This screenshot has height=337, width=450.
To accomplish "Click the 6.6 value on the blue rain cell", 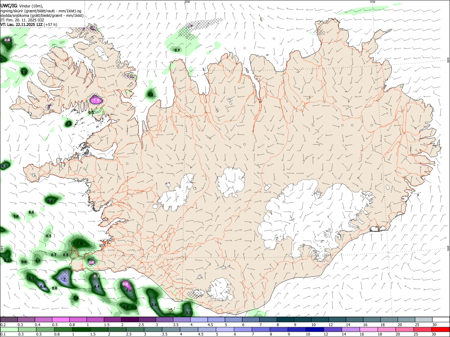I will pyautogui.click(x=43, y=286).
